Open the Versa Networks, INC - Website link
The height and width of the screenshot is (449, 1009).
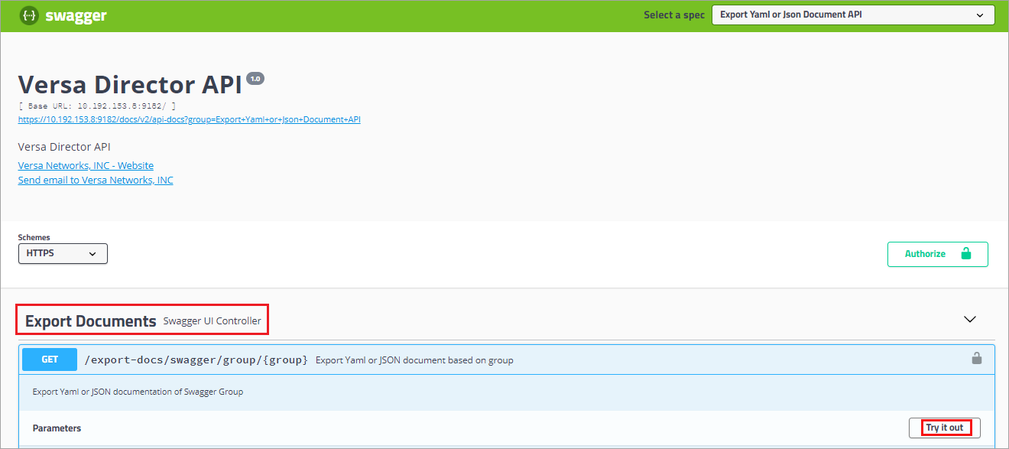pyautogui.click(x=86, y=165)
